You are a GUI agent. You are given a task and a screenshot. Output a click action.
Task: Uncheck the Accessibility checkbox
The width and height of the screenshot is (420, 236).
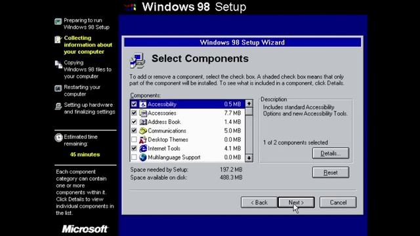pyautogui.click(x=134, y=104)
